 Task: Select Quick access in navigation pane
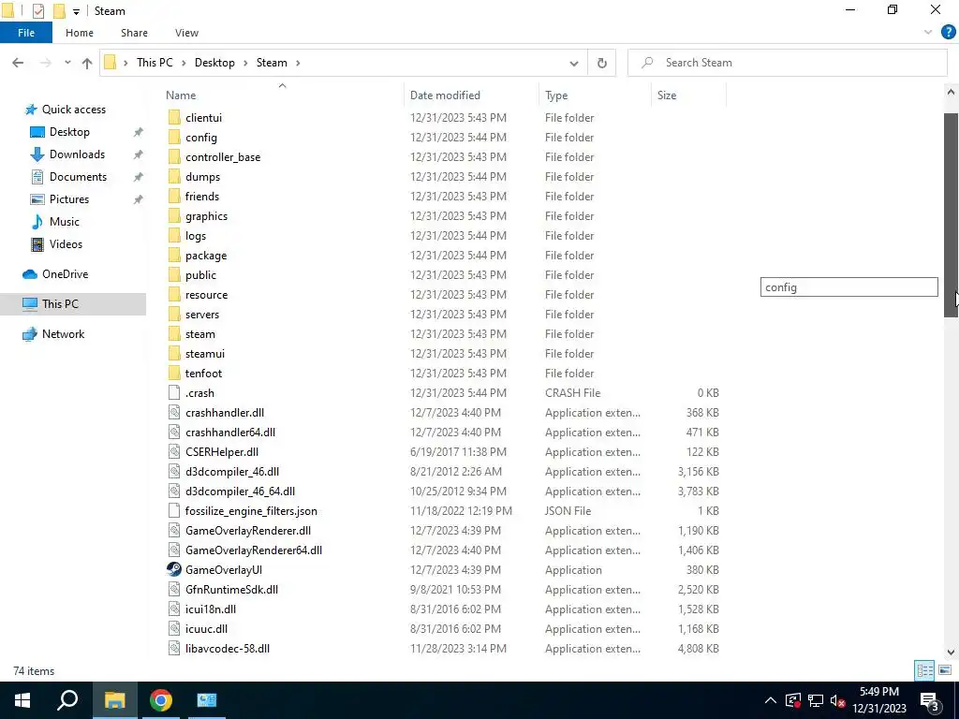[x=74, y=110]
